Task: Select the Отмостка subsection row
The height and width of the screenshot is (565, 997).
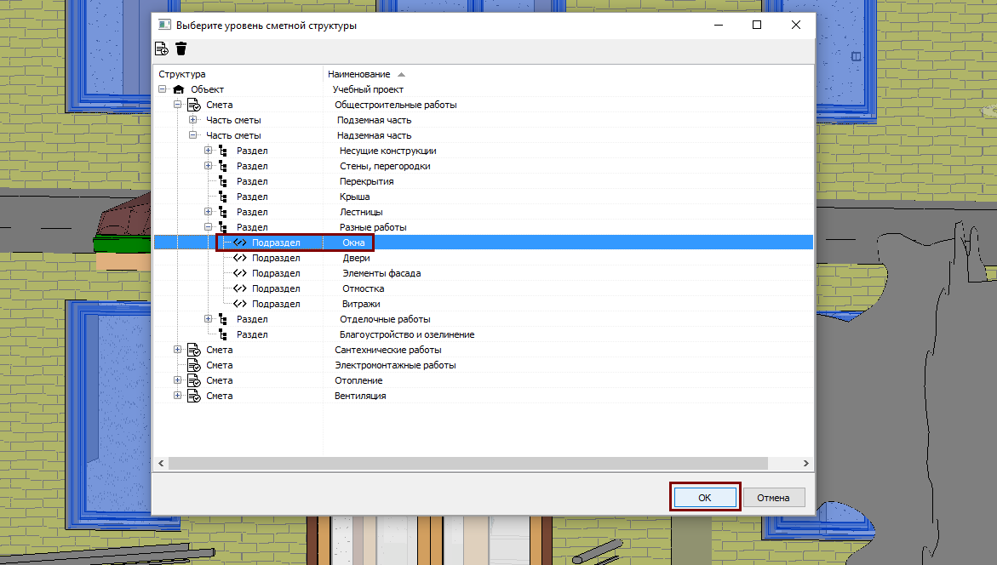Action: 484,288
